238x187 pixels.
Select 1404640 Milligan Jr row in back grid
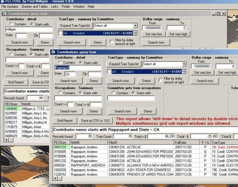click(27, 109)
